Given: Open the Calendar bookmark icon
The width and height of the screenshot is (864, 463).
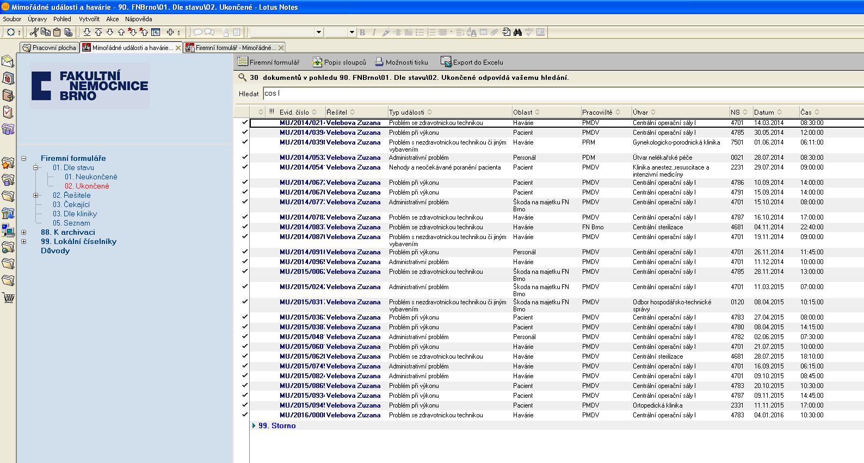Looking at the screenshot, I should (x=8, y=78).
